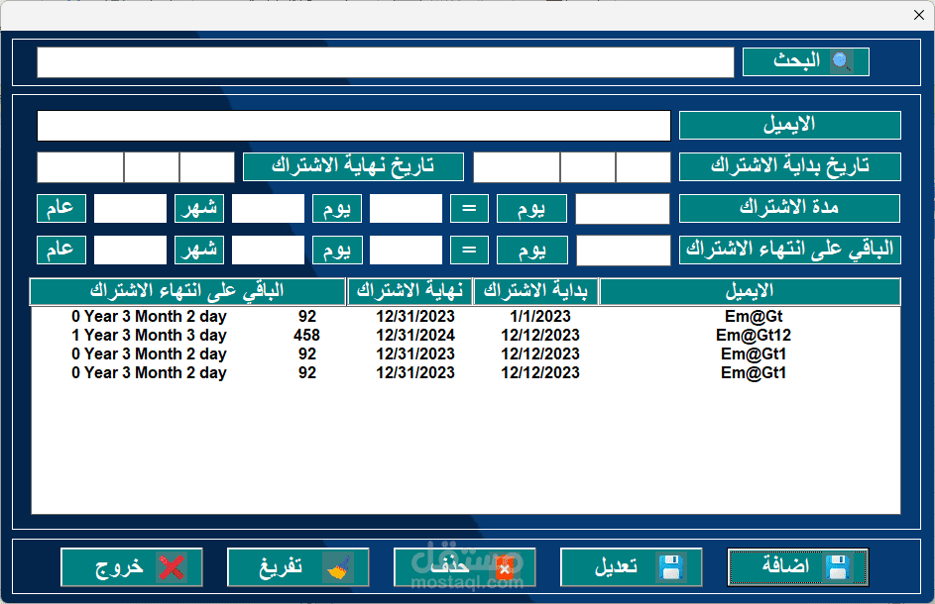Click the تعديل button text
Screen dimensions: 935x604
coord(616,565)
